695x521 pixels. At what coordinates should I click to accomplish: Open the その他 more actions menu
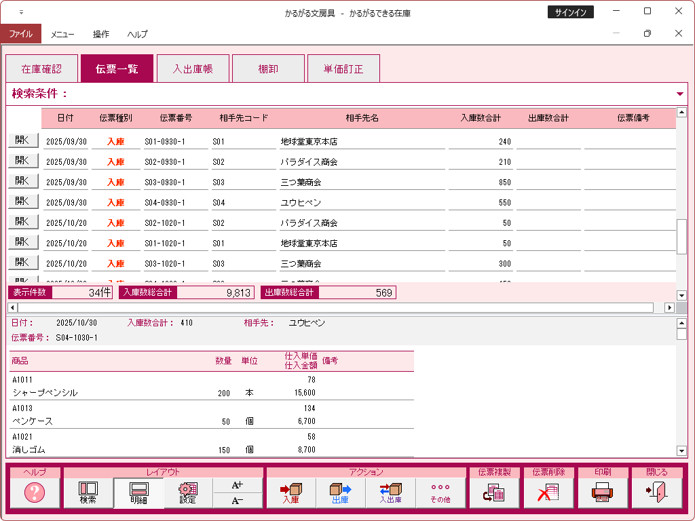[440, 493]
